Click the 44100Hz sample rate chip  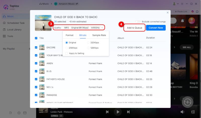(95, 28)
